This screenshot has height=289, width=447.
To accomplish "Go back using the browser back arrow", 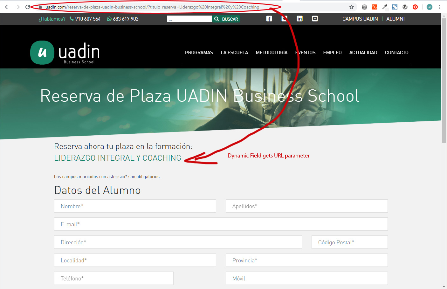I will [x=7, y=7].
